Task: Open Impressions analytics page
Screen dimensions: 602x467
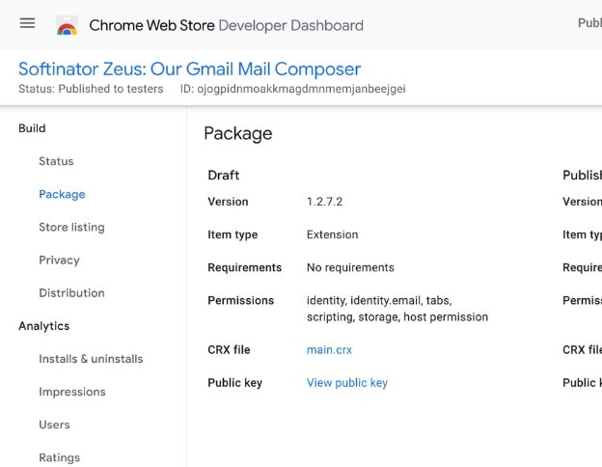Action: (72, 392)
